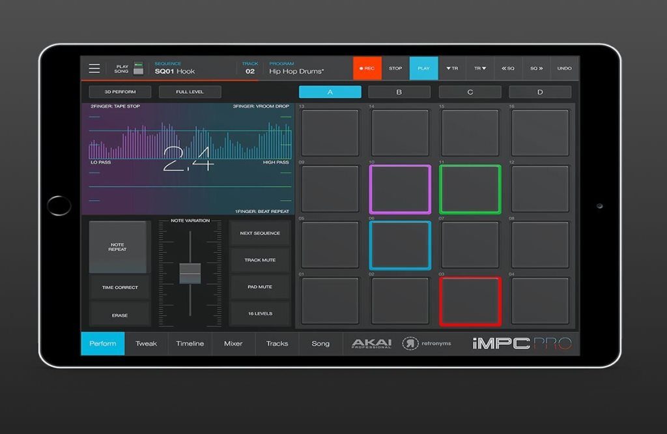
Task: Toggle NOTE REPEAT pad
Action: pos(119,247)
